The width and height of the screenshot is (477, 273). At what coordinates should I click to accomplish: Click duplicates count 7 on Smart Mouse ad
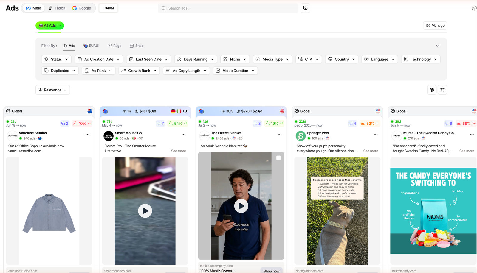click(x=160, y=124)
